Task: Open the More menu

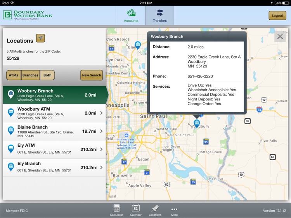Action: pos(174,211)
